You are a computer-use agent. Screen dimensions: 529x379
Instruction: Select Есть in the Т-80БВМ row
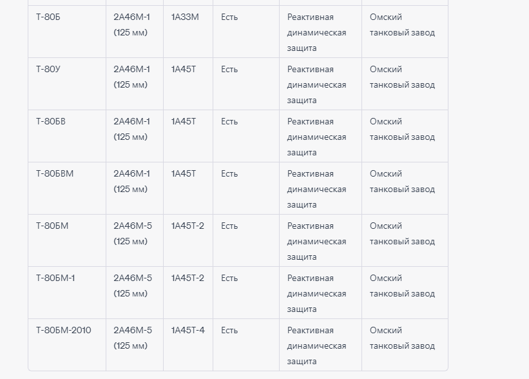point(229,174)
